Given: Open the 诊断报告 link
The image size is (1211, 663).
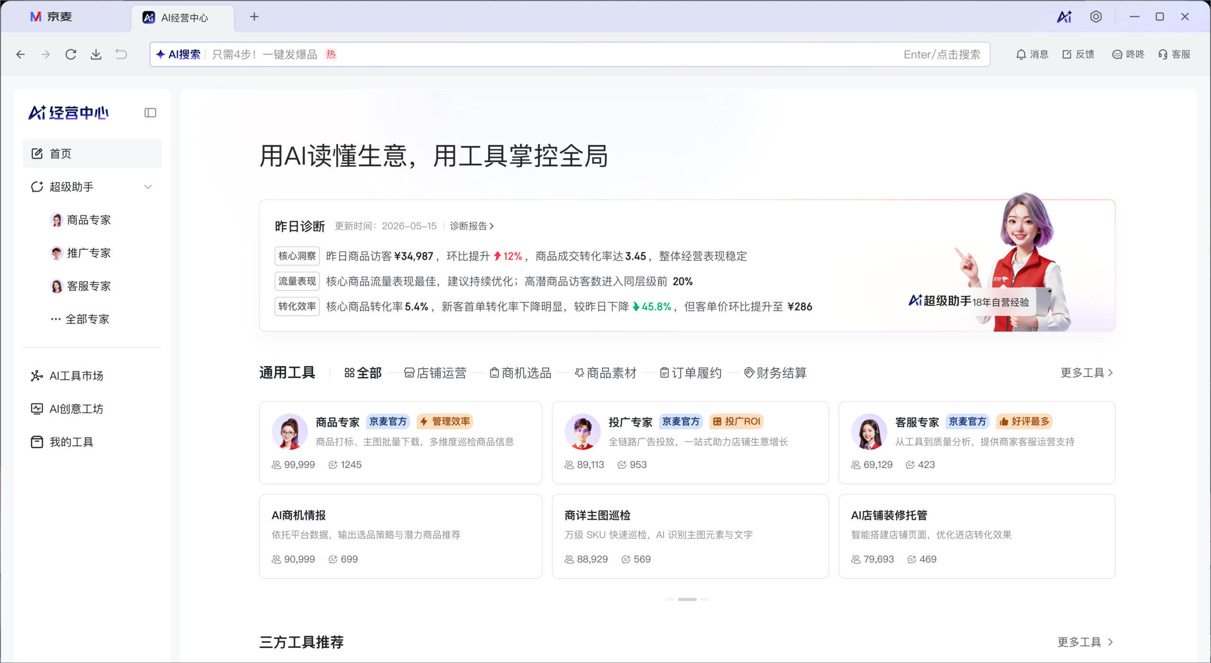Looking at the screenshot, I should [472, 226].
